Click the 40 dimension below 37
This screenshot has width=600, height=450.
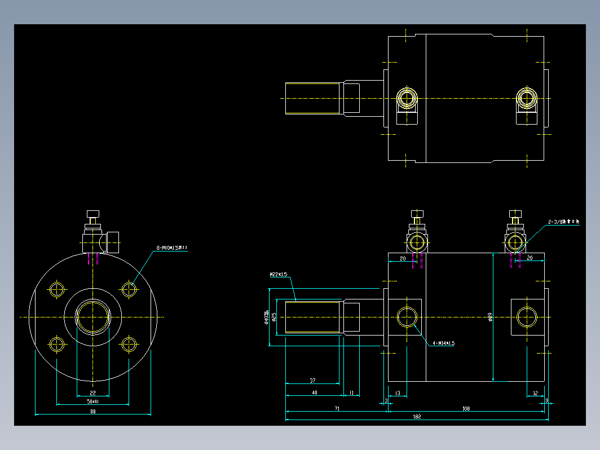[315, 392]
